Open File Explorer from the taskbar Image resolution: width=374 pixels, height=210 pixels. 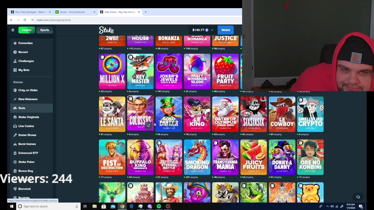[94, 206]
